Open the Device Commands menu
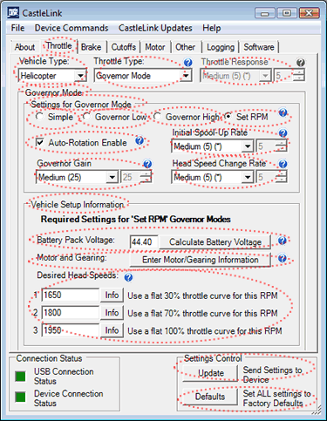This screenshot has height=421, width=327. tap(72, 28)
